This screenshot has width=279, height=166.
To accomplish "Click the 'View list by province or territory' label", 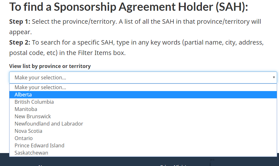I will [50, 66].
